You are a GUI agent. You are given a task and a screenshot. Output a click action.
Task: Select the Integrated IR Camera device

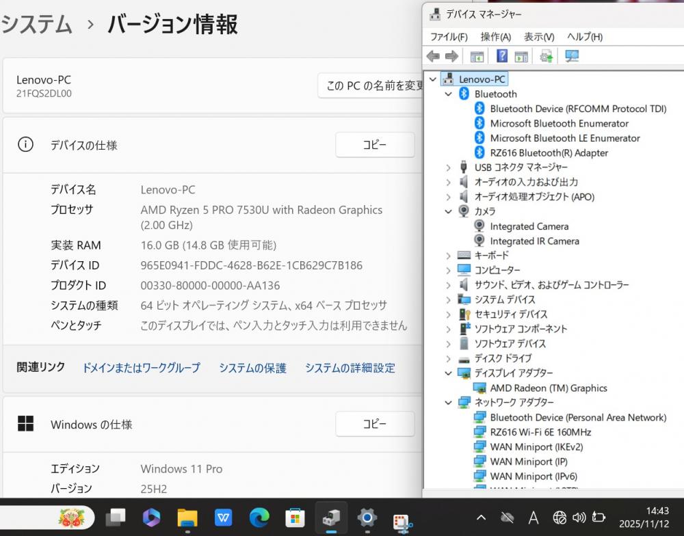[x=534, y=241]
